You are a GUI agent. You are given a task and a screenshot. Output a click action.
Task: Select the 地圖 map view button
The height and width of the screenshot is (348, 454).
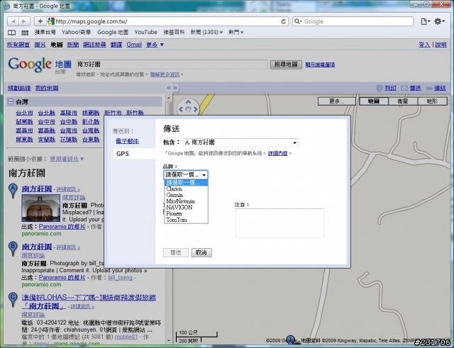(x=374, y=101)
